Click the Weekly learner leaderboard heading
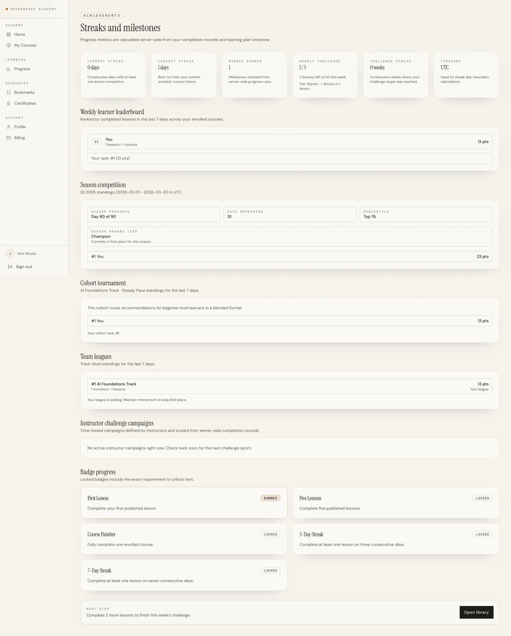 pos(112,112)
